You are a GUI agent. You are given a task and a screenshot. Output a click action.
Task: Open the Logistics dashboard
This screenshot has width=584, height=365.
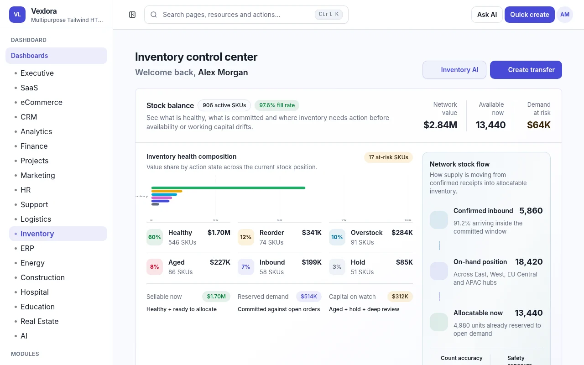58,219
